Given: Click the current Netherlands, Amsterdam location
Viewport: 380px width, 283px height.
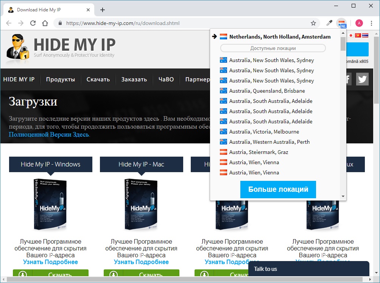Looking at the screenshot, I should (280, 37).
